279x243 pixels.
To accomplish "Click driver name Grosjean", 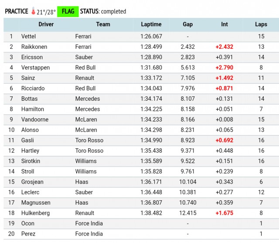I will [32, 182].
